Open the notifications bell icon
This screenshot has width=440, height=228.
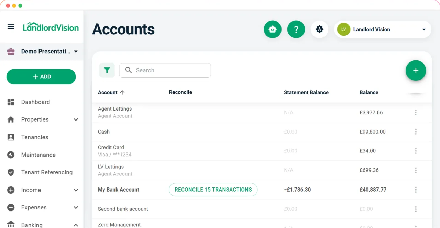coord(319,29)
